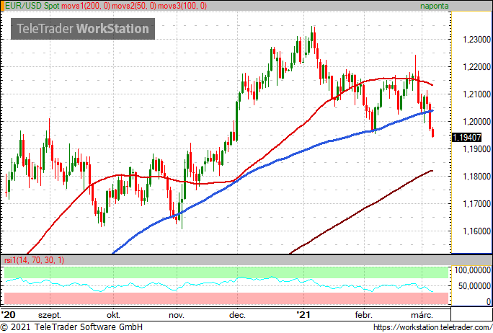This screenshot has width=493, height=333.
Task: Click the 1,19000 price axis label
Action: (477, 149)
